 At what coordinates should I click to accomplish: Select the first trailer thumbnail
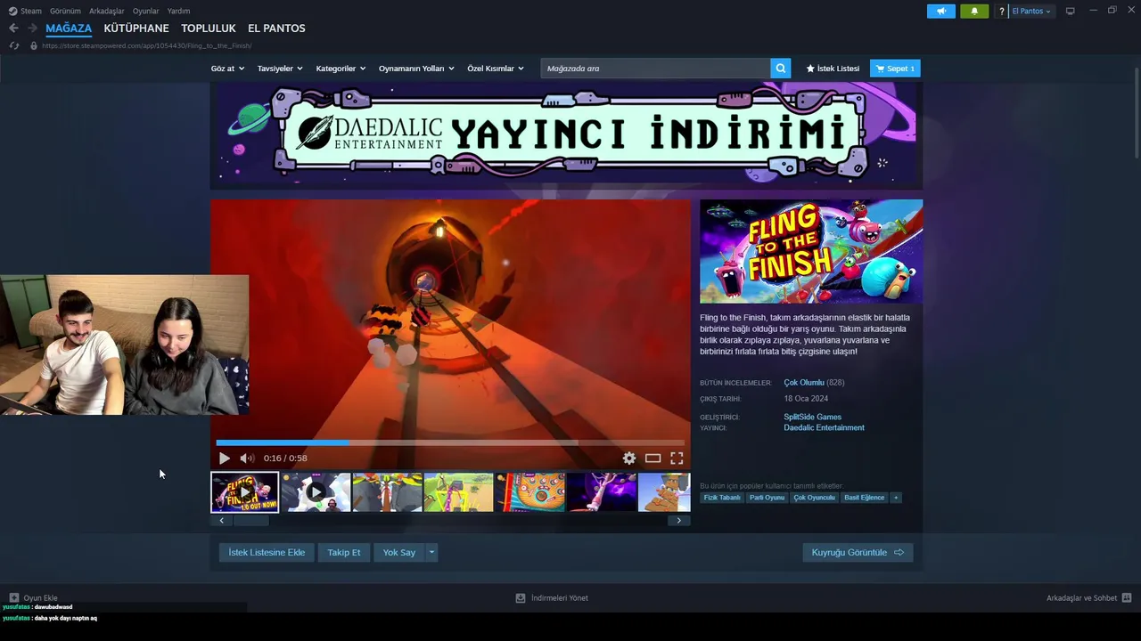click(x=244, y=492)
